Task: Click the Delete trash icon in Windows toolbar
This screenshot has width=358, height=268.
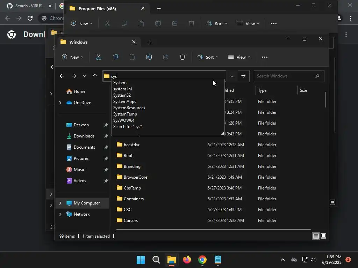Action: [x=182, y=57]
